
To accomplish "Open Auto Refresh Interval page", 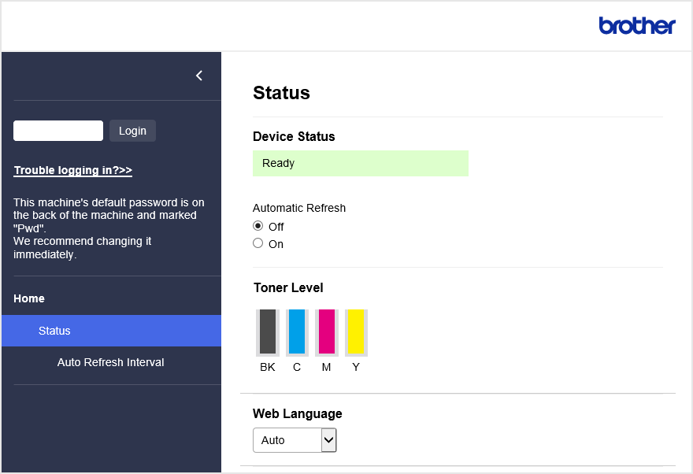I will point(110,362).
